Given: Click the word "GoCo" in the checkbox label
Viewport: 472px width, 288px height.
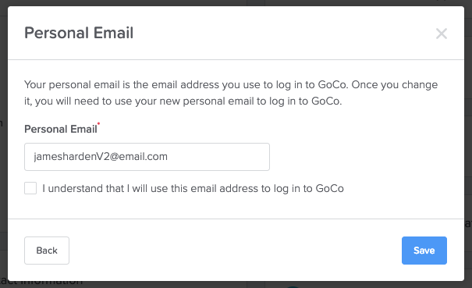Looking at the screenshot, I should (x=329, y=189).
